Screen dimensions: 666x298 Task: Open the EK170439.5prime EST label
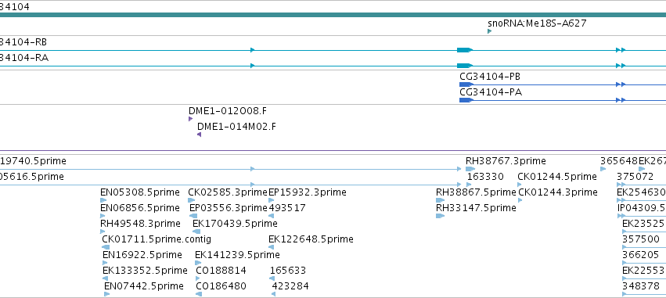235,223
